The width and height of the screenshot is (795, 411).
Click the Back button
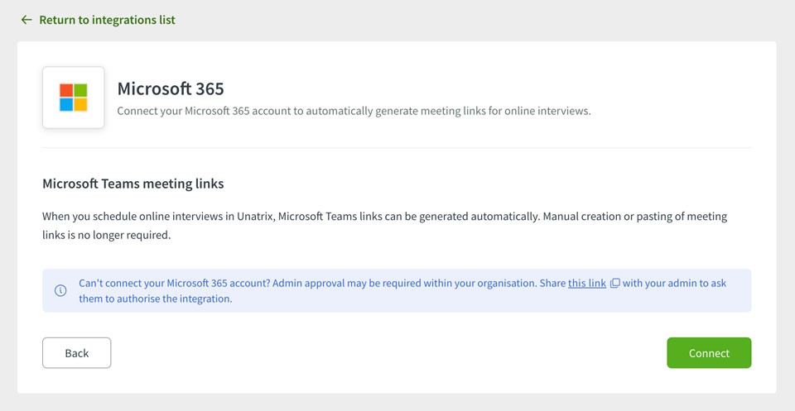pos(76,353)
